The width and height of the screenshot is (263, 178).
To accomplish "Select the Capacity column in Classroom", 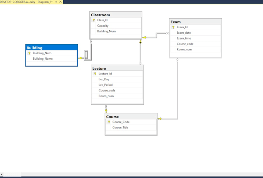I will pos(103,26).
